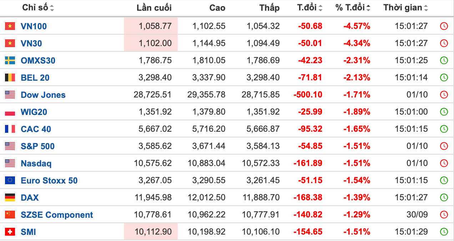This screenshot has width=454, height=241.
Task: Open the CAC 40 index page
Action: [x=36, y=129]
